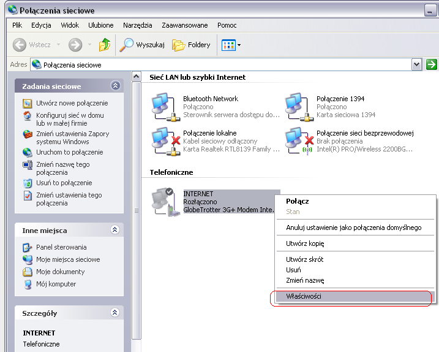Open Wyszukaj search tool

[x=142, y=45]
